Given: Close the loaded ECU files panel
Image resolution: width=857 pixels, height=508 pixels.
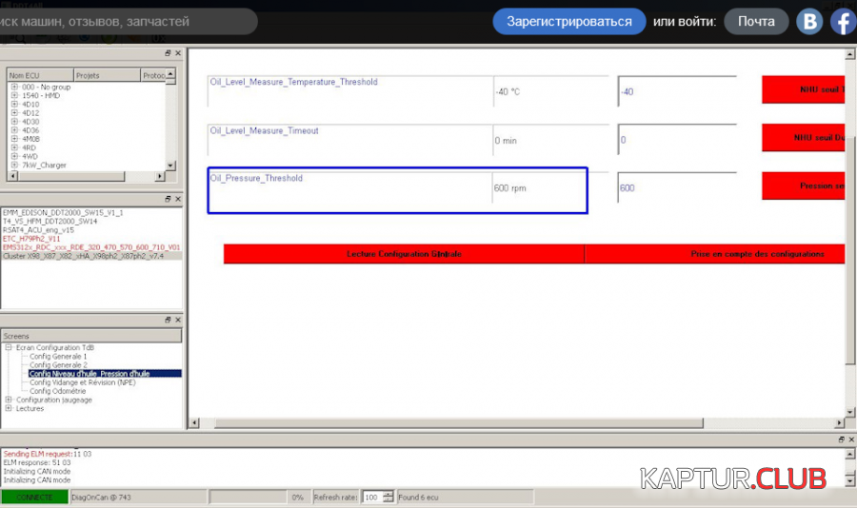Looking at the screenshot, I should tap(177, 199).
